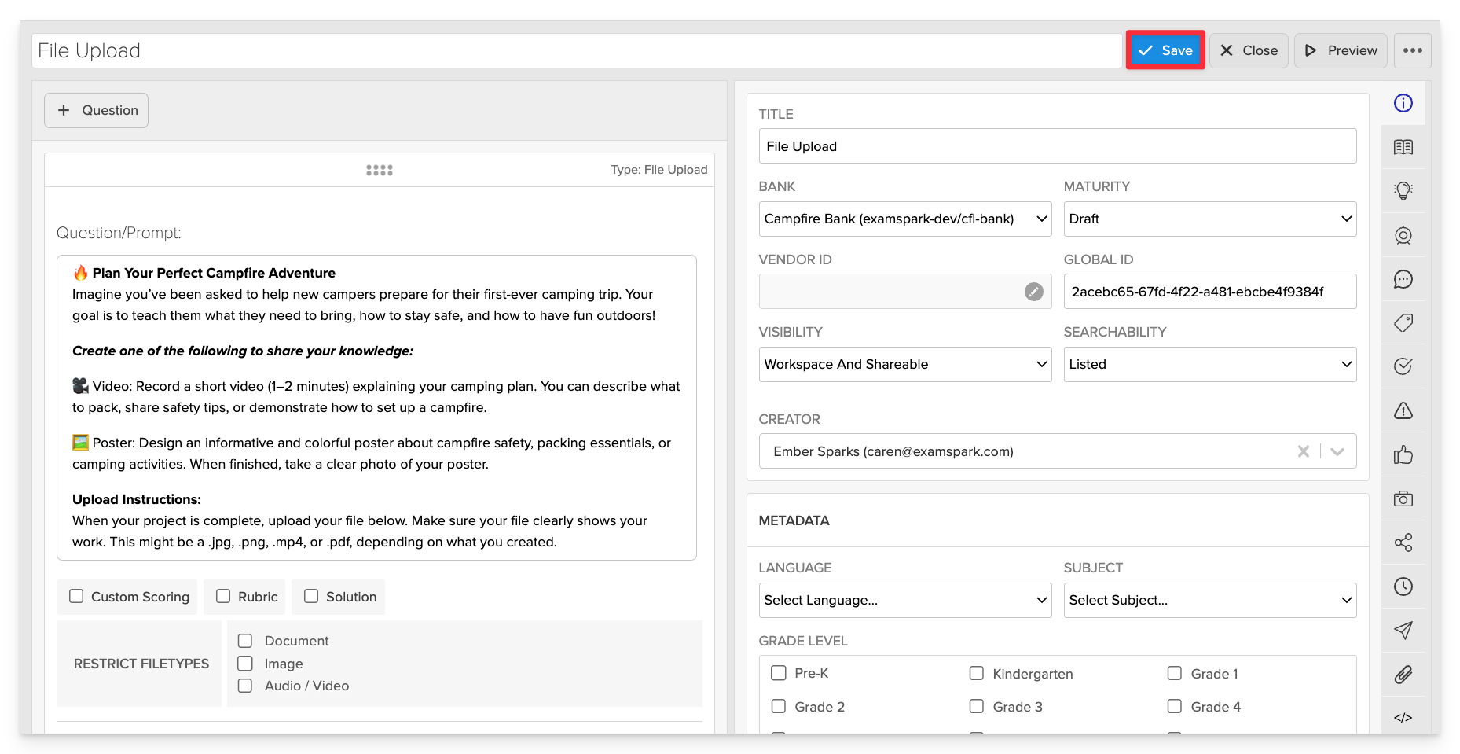Image resolution: width=1460 pixels, height=754 pixels.
Task: Open the Select Language dropdown
Action: (904, 601)
